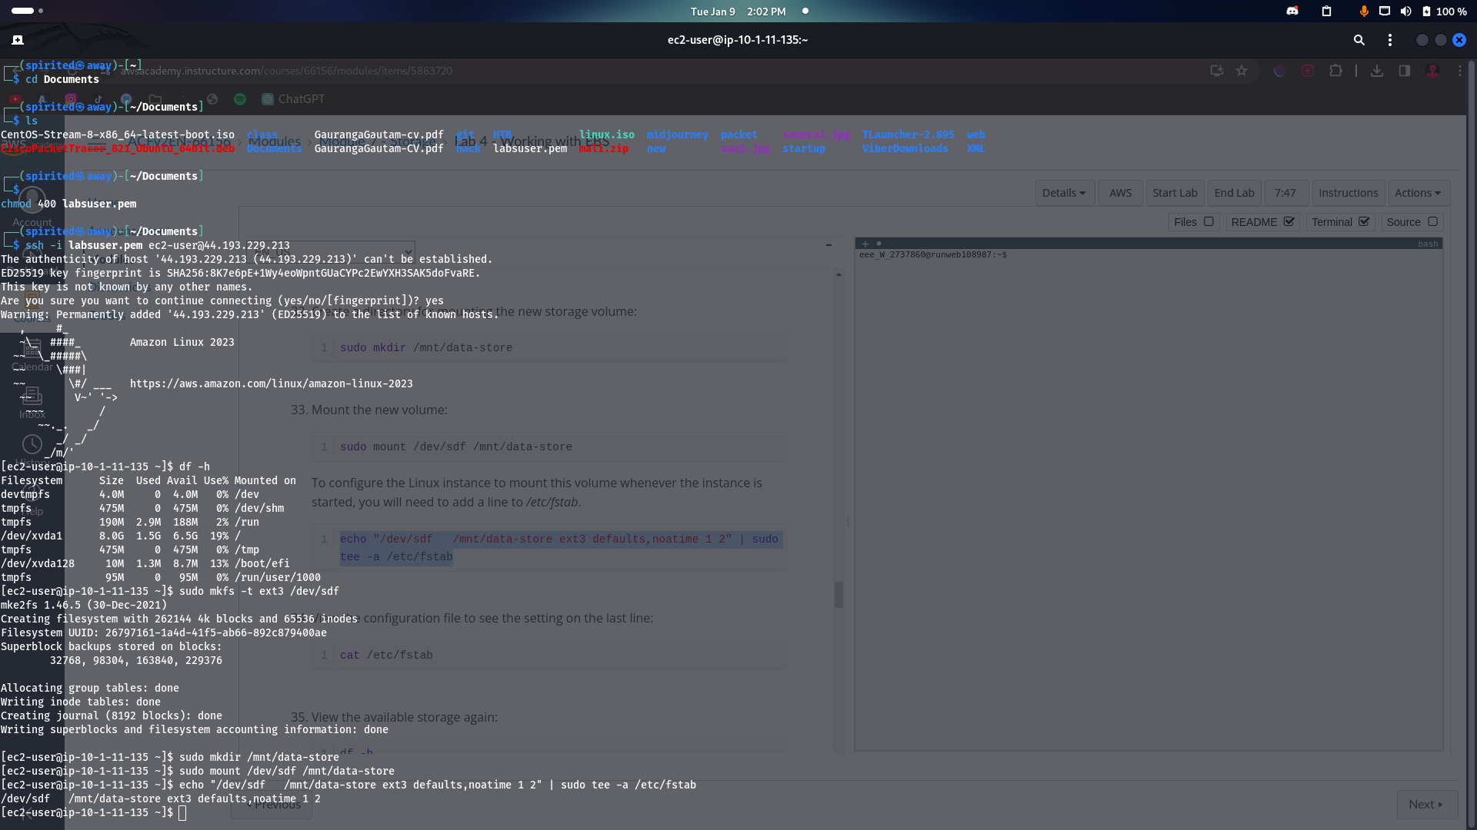Open the Actions dropdown menu
The width and height of the screenshot is (1477, 830).
pyautogui.click(x=1418, y=193)
